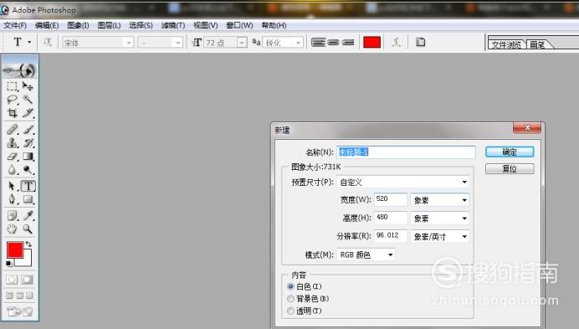This screenshot has width=579, height=329.
Task: Right align text in options bar
Action: (x=347, y=43)
